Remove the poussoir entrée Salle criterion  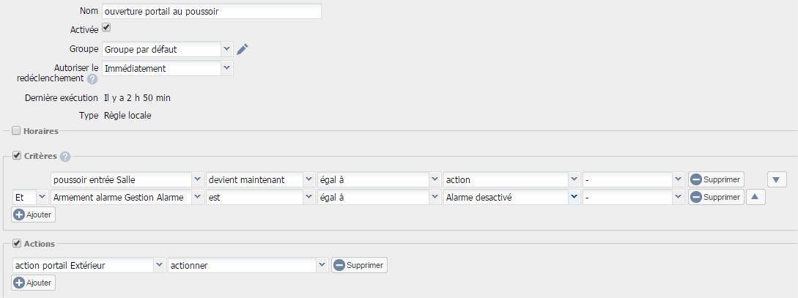point(716,179)
